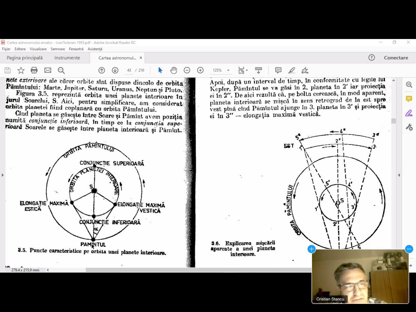This screenshot has width=416, height=312.
Task: Zoom out with the minus icon
Action: point(187,70)
